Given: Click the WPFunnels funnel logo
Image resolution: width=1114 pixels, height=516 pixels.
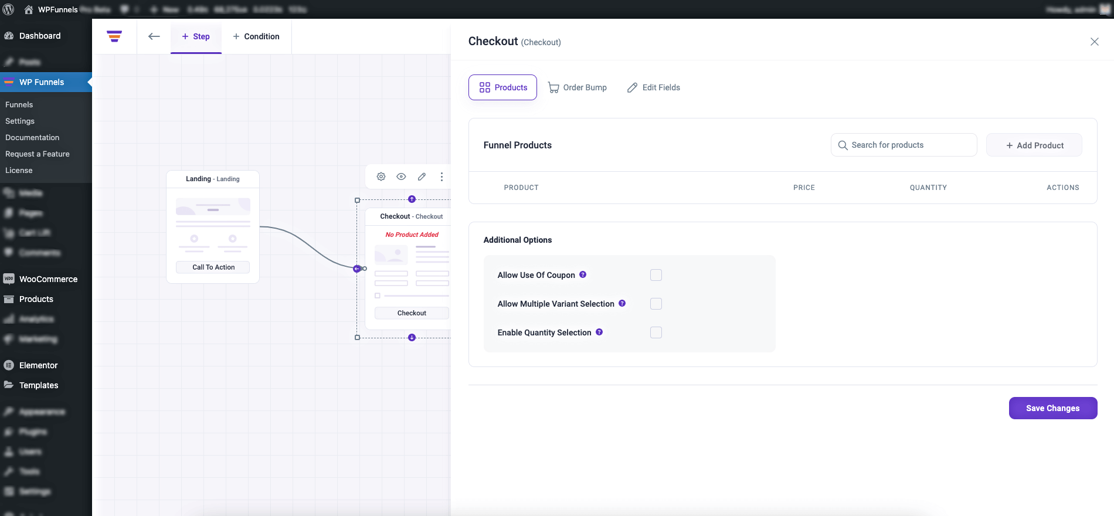Looking at the screenshot, I should click(x=114, y=36).
